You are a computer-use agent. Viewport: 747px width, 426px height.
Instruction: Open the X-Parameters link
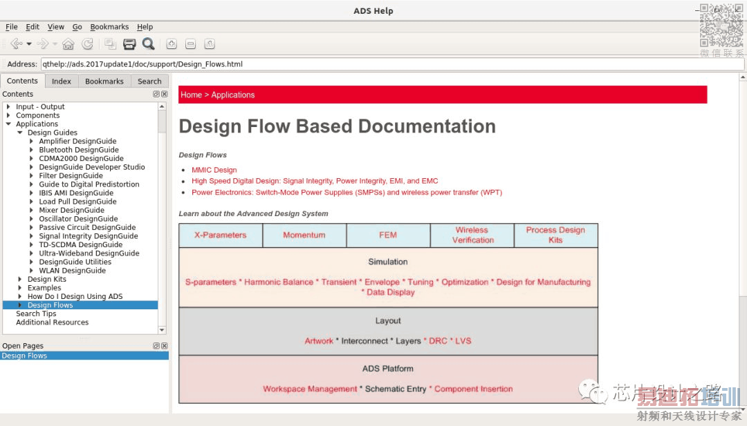click(x=220, y=235)
